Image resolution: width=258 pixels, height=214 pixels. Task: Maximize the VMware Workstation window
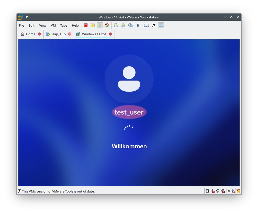coord(232,17)
